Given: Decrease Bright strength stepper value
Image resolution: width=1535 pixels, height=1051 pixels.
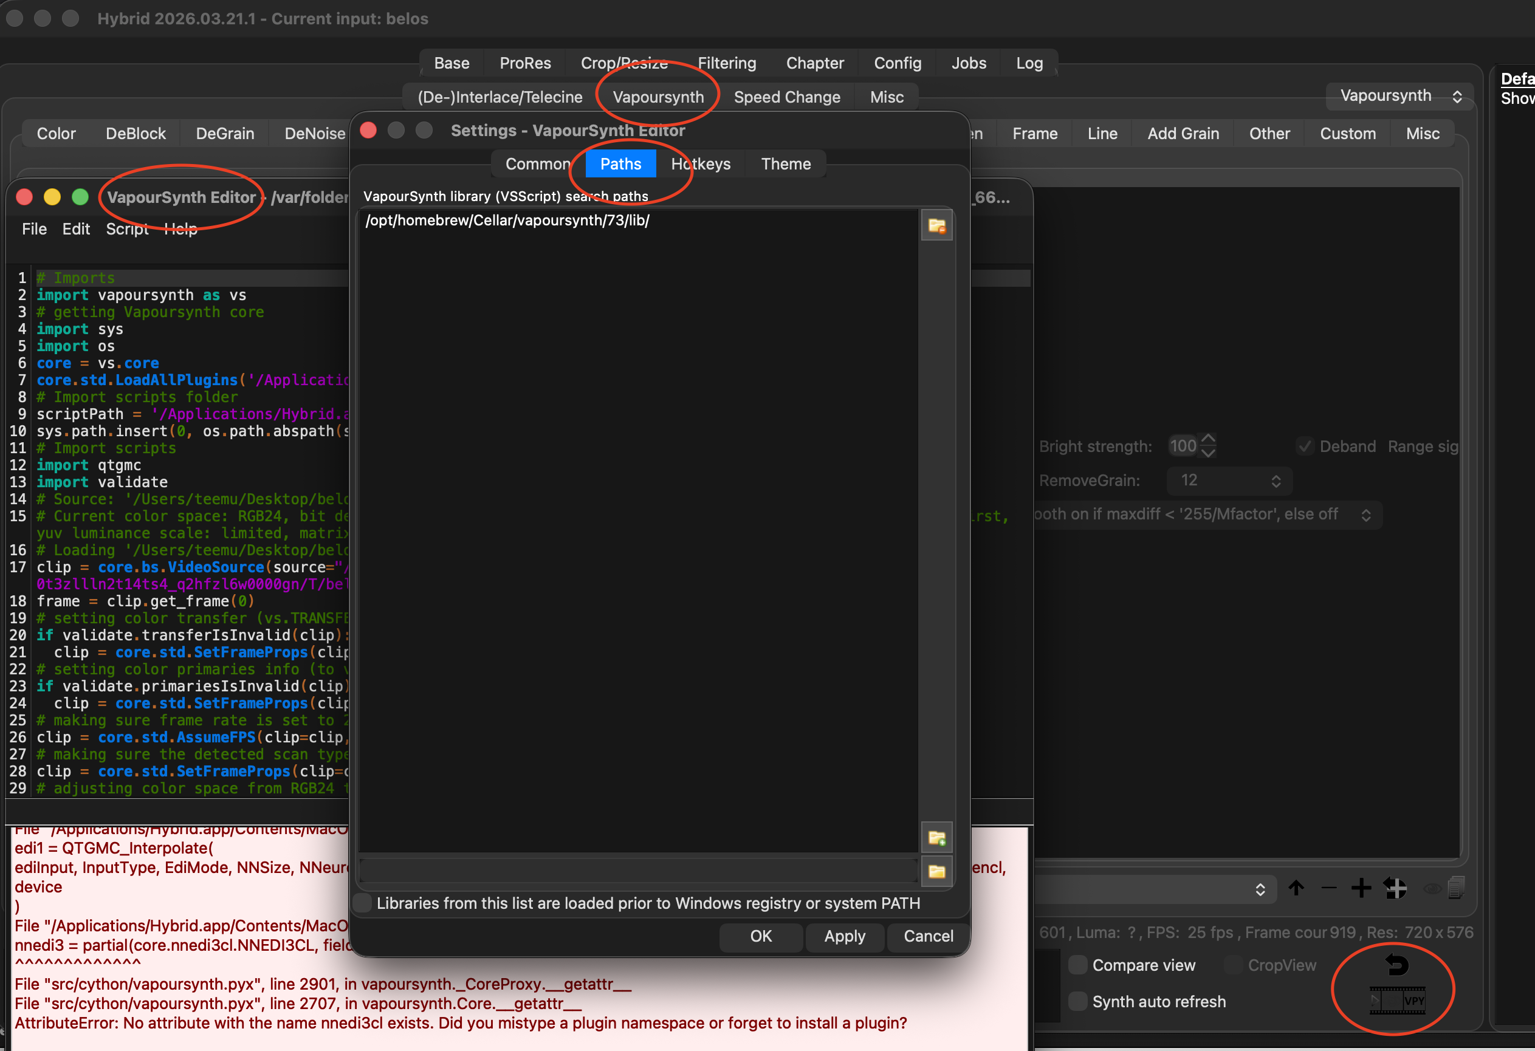Looking at the screenshot, I should (1208, 453).
